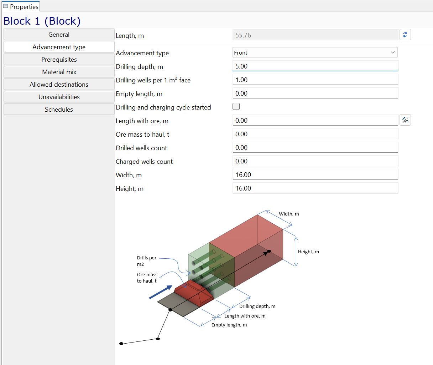Click the Ore mass to haul input field

(315, 134)
